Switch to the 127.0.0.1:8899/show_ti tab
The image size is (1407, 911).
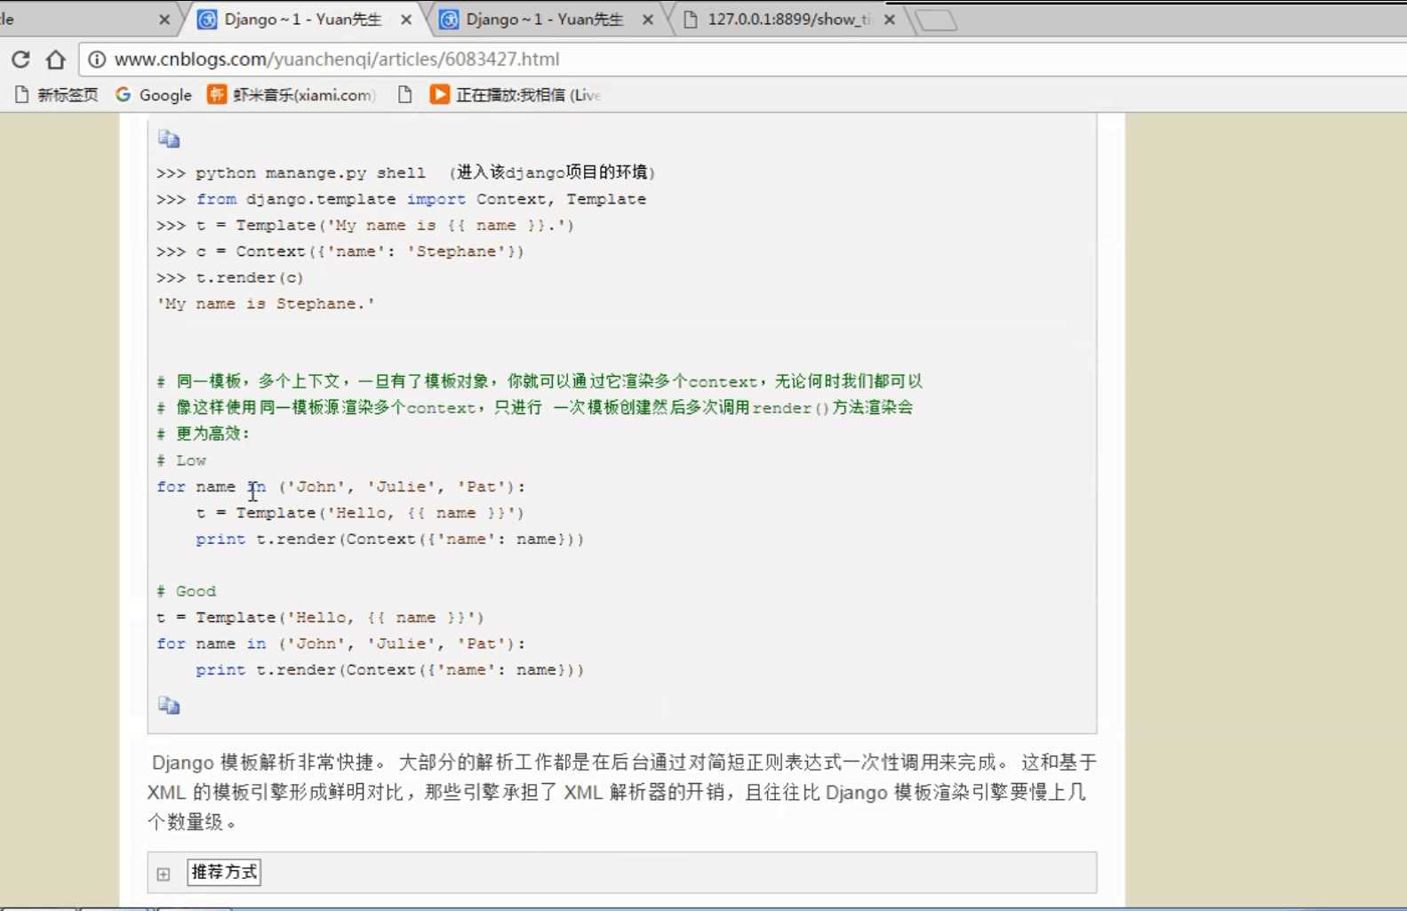click(788, 20)
